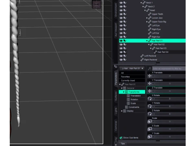
Task: Click the X Scale property icon
Action: [x=149, y=129]
